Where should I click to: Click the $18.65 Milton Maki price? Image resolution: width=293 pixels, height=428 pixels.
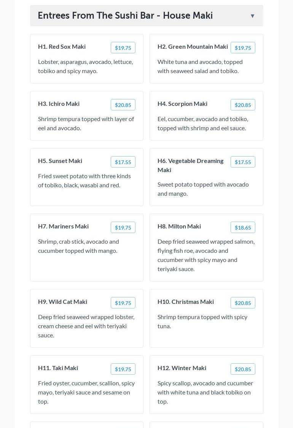[x=242, y=227]
